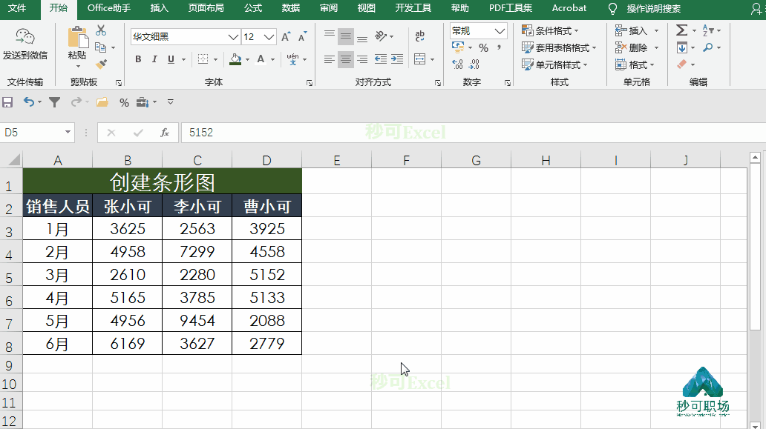Toggle Bold formatting
The height and width of the screenshot is (429, 766).
138,59
